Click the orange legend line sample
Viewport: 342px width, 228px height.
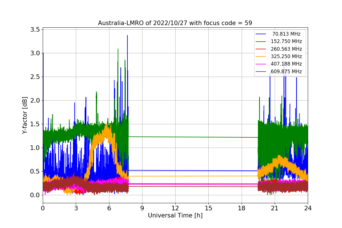[261, 56]
